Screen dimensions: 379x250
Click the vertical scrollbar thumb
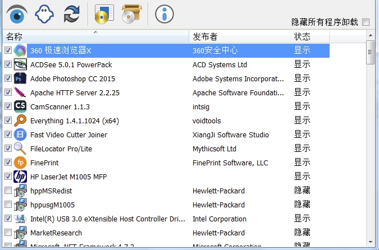pos(371,53)
